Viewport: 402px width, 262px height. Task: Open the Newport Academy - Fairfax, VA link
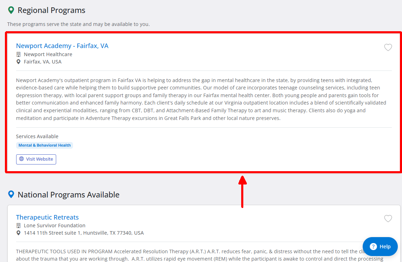pos(62,46)
